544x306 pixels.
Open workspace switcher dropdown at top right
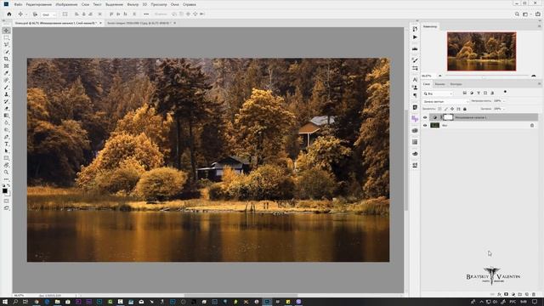pos(527,14)
